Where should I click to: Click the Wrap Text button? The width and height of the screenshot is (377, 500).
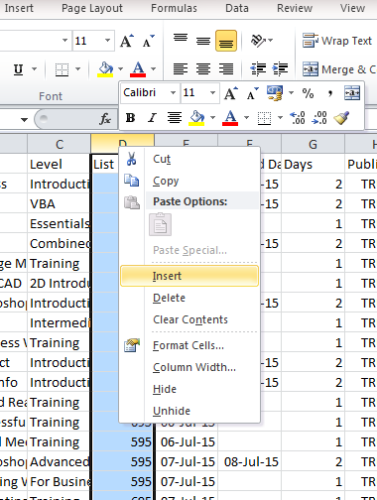pos(337,41)
